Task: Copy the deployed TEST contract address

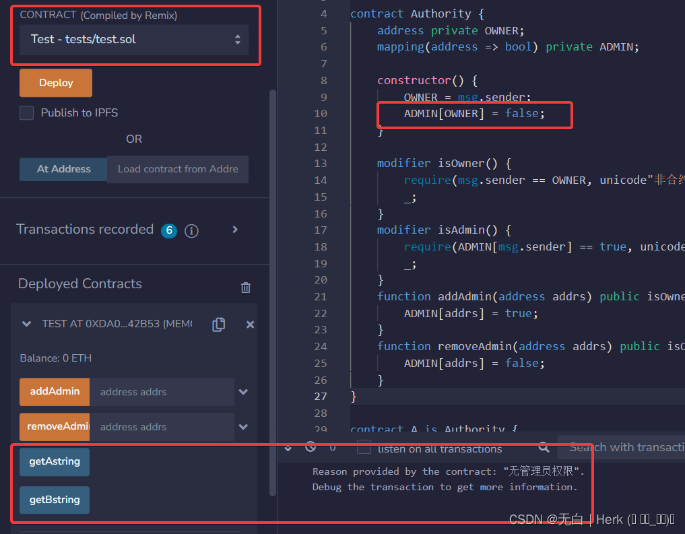Action: point(218,325)
